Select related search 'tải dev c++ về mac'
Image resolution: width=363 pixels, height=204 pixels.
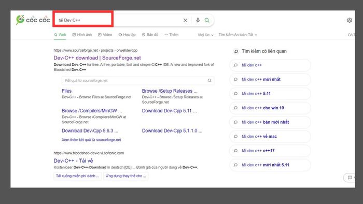[270, 137]
